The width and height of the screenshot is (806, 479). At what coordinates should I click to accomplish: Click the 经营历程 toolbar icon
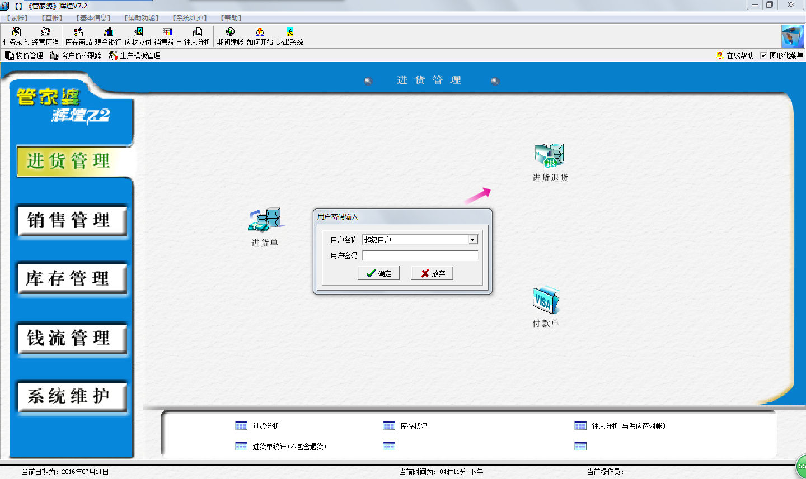pyautogui.click(x=45, y=36)
